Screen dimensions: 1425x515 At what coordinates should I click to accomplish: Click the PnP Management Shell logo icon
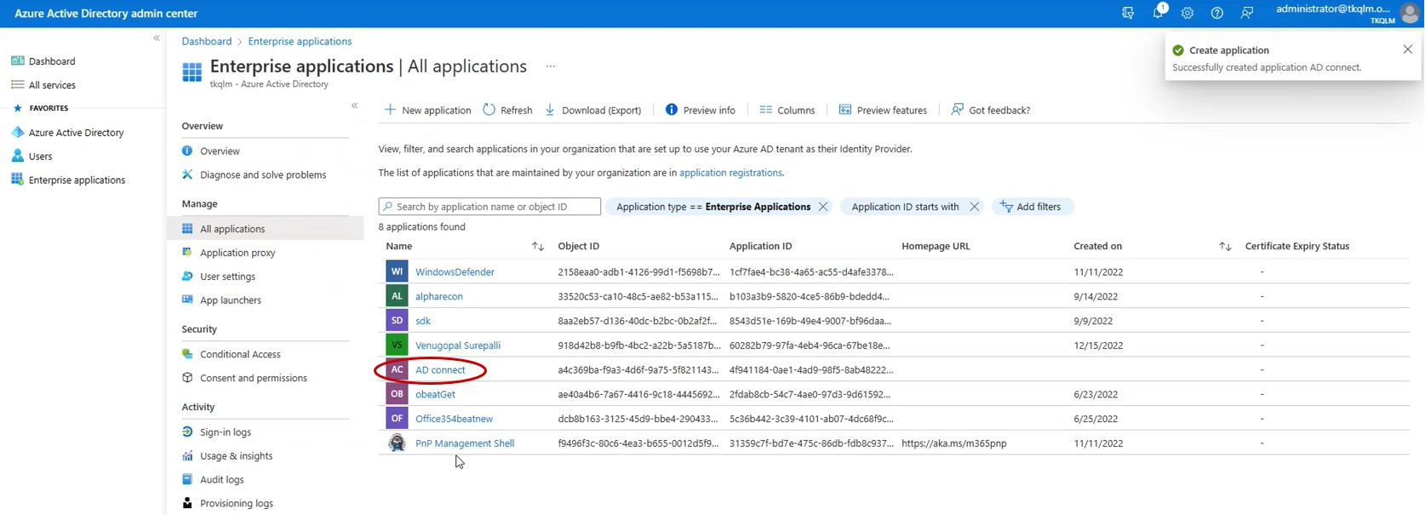(x=397, y=443)
